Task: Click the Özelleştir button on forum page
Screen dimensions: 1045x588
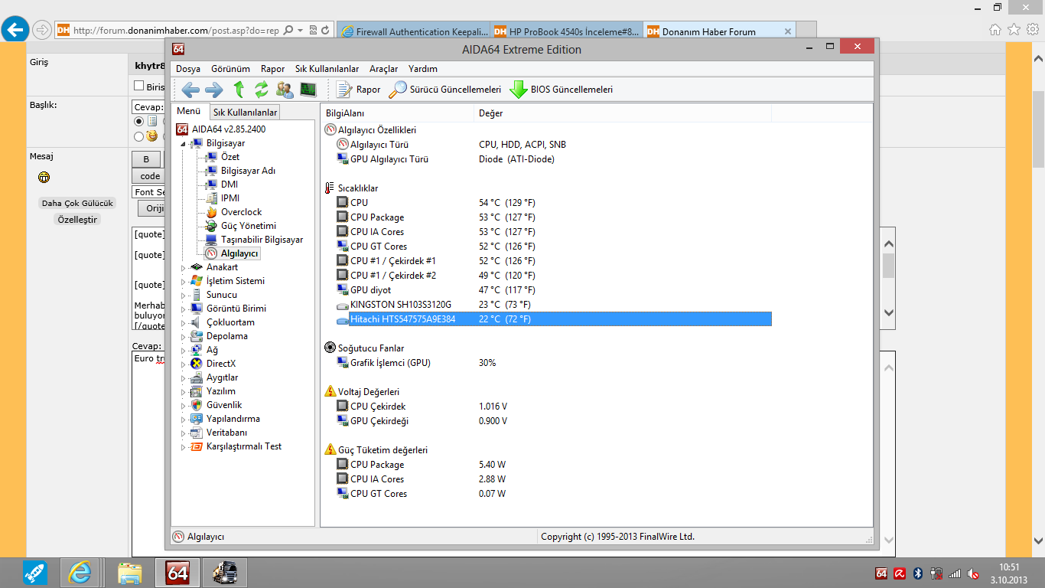Action: (77, 219)
